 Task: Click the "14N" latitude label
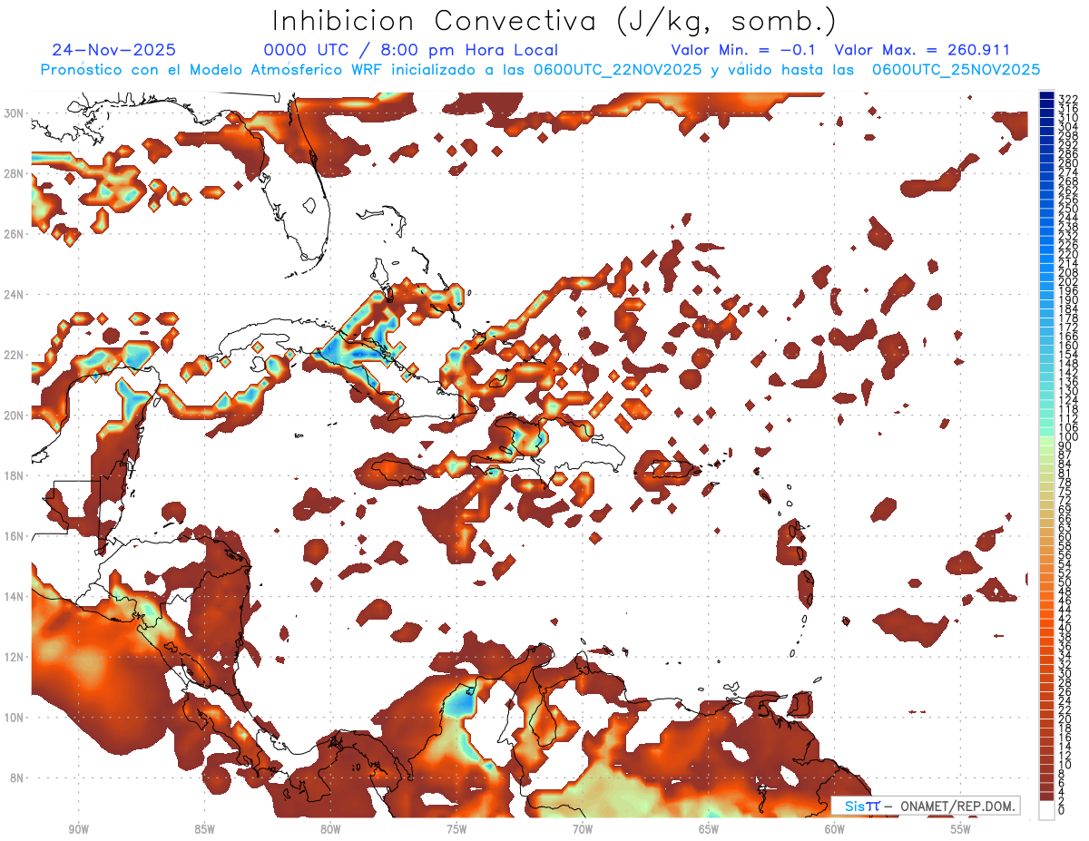[15, 597]
